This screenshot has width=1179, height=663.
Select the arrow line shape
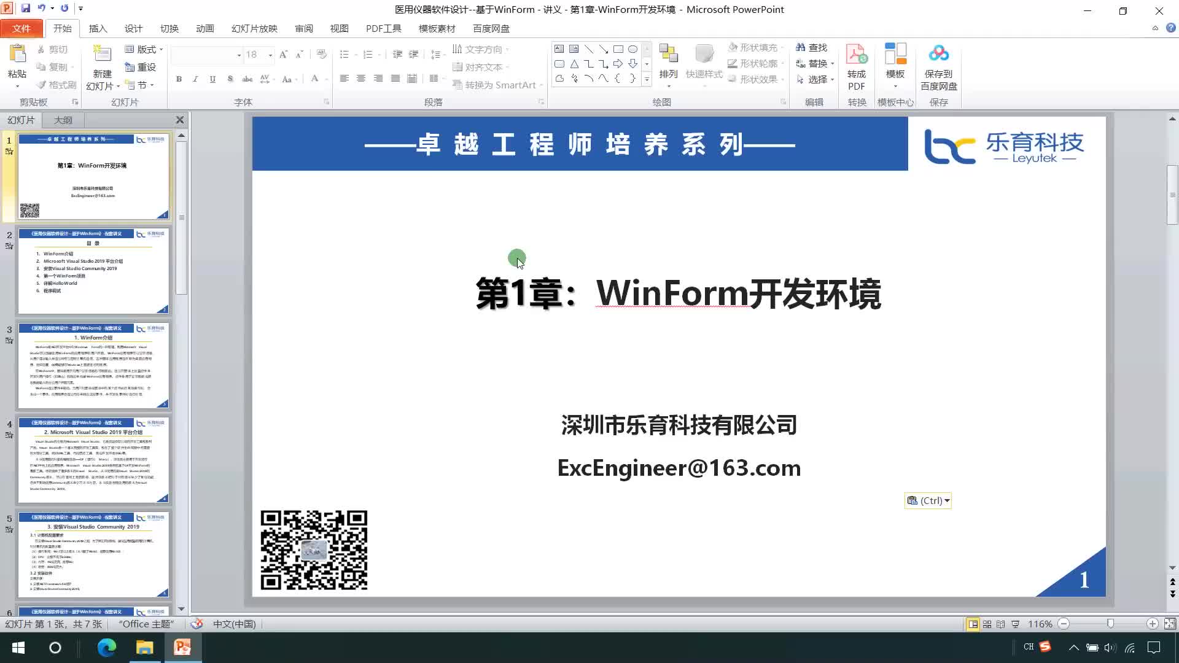click(x=603, y=48)
